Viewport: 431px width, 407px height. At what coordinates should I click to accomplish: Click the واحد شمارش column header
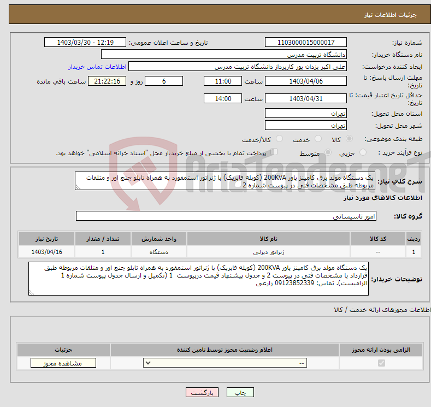pyautogui.click(x=159, y=239)
